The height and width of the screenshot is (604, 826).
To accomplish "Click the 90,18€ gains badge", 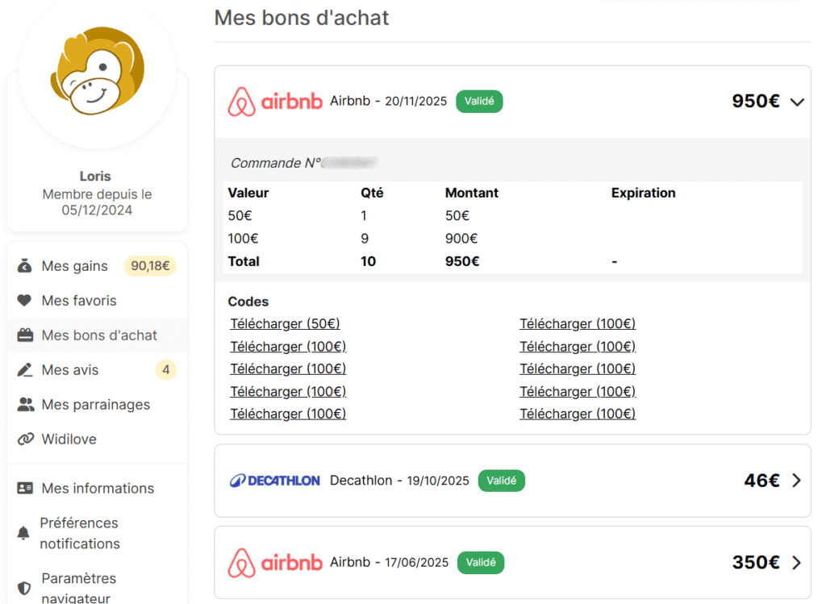I will tap(150, 265).
